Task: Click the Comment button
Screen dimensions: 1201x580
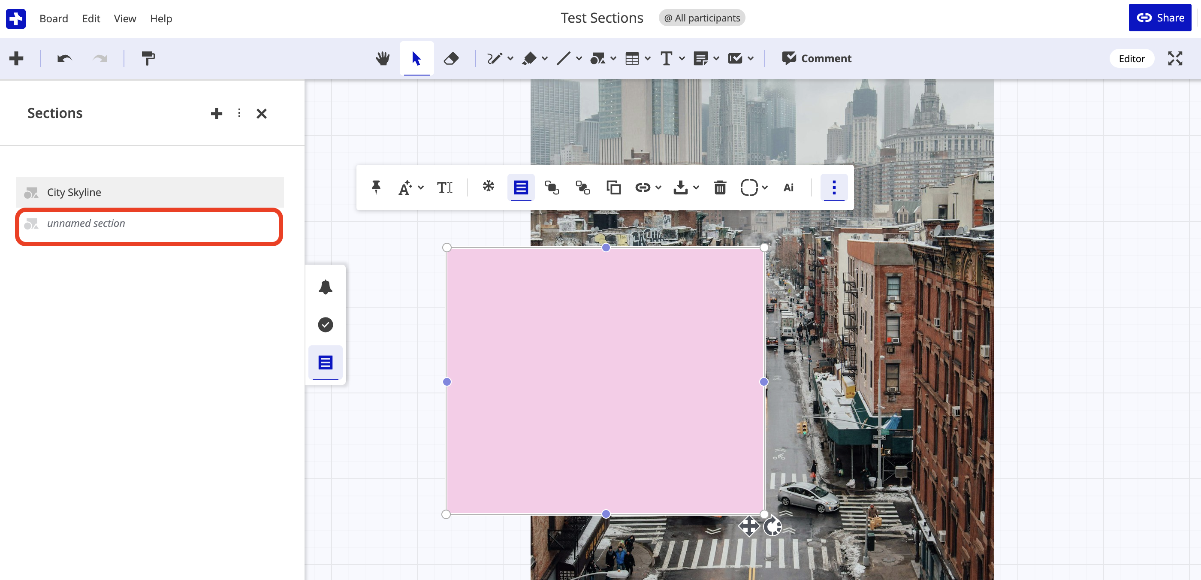Action: pyautogui.click(x=817, y=58)
